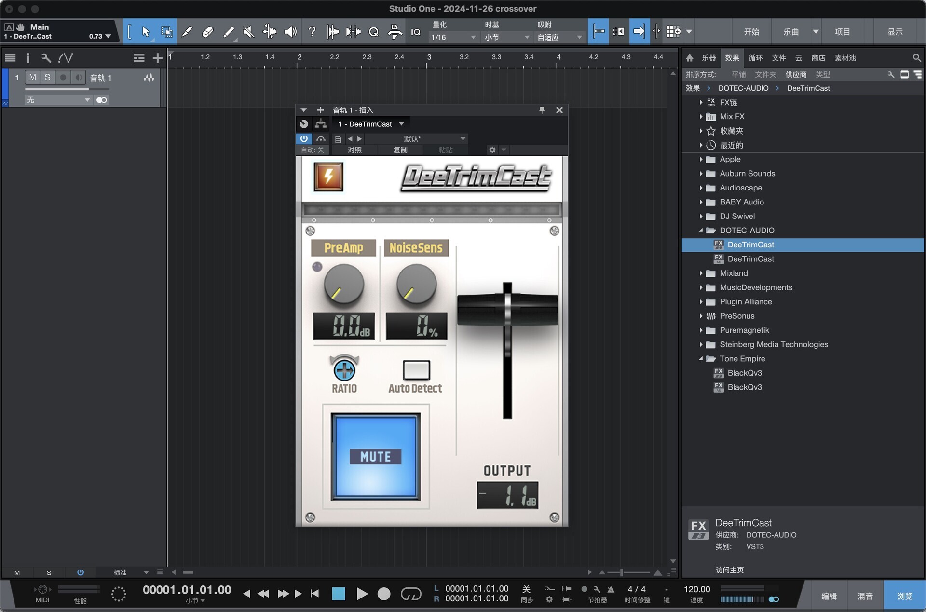Expand the Plugin Alliance folder
The width and height of the screenshot is (926, 612).
701,302
